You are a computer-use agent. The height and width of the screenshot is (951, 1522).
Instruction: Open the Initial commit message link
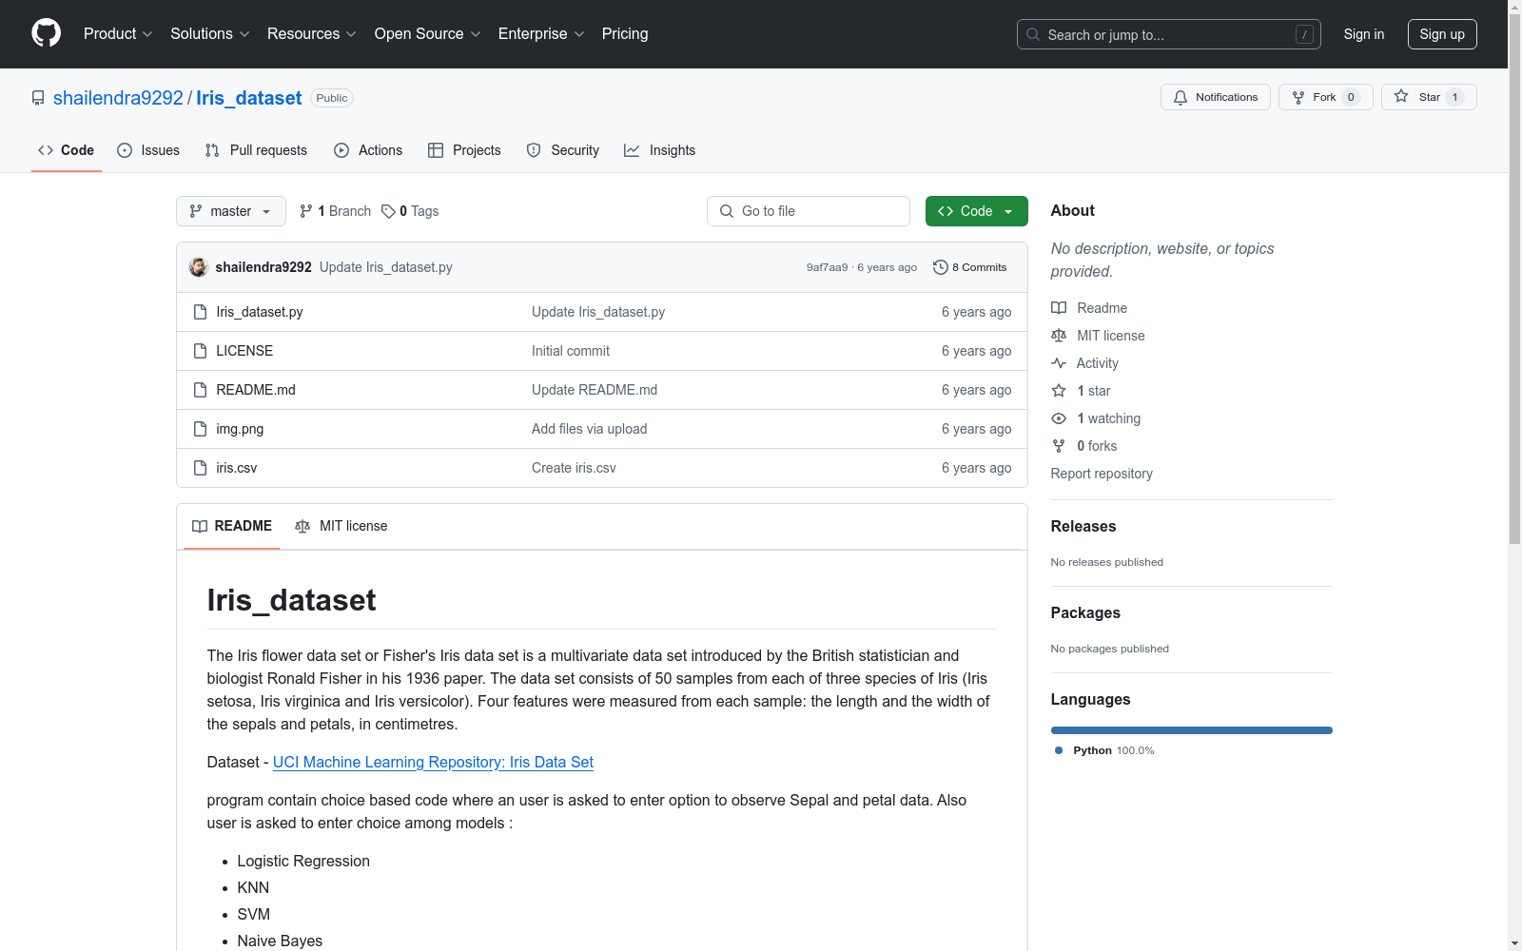click(571, 351)
